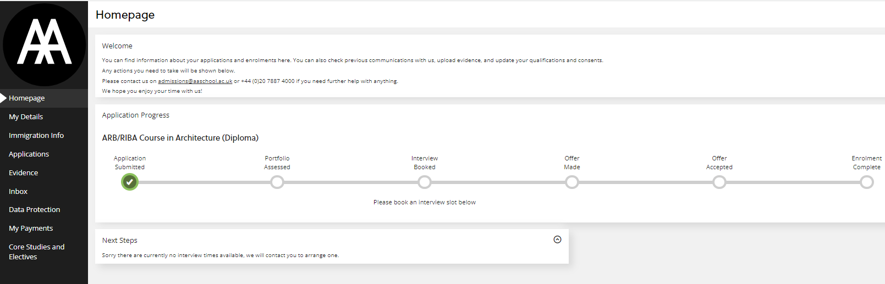Open Core Studies and Electives
The image size is (885, 284).
(x=36, y=252)
